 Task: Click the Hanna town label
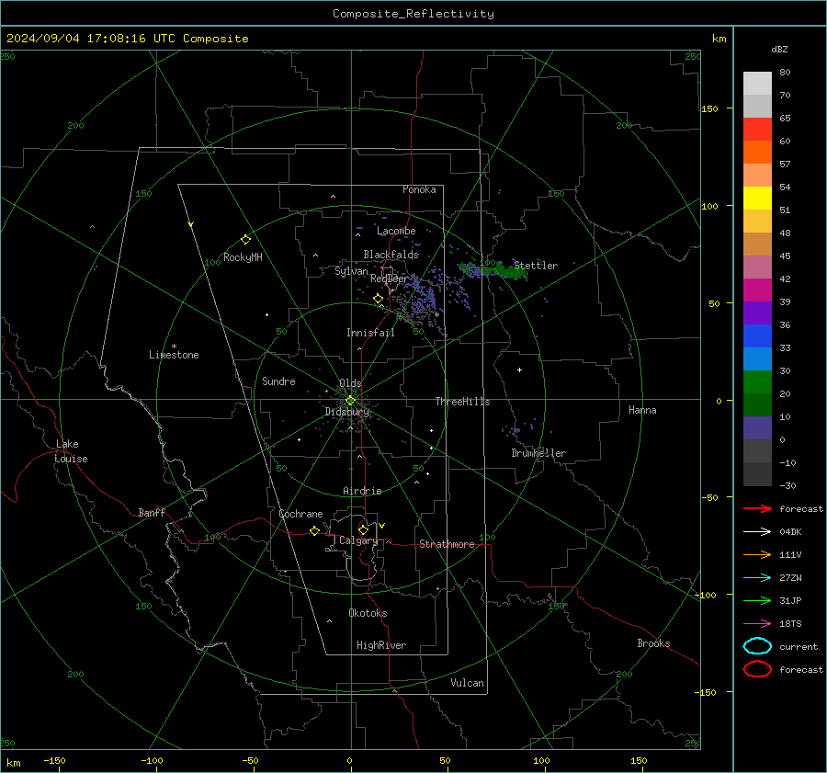(642, 410)
